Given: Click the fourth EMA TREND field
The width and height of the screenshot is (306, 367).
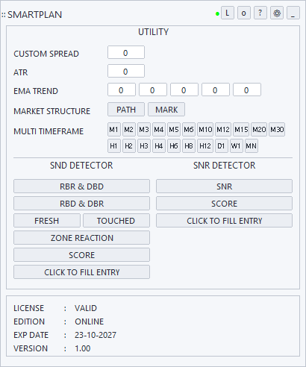Looking at the screenshot, I should (216, 90).
